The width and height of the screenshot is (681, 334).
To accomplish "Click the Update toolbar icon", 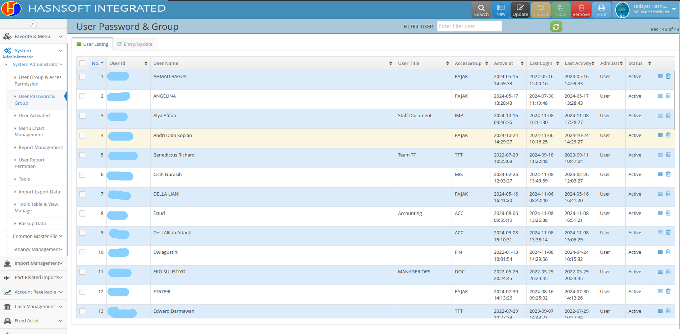I will coord(520,10).
